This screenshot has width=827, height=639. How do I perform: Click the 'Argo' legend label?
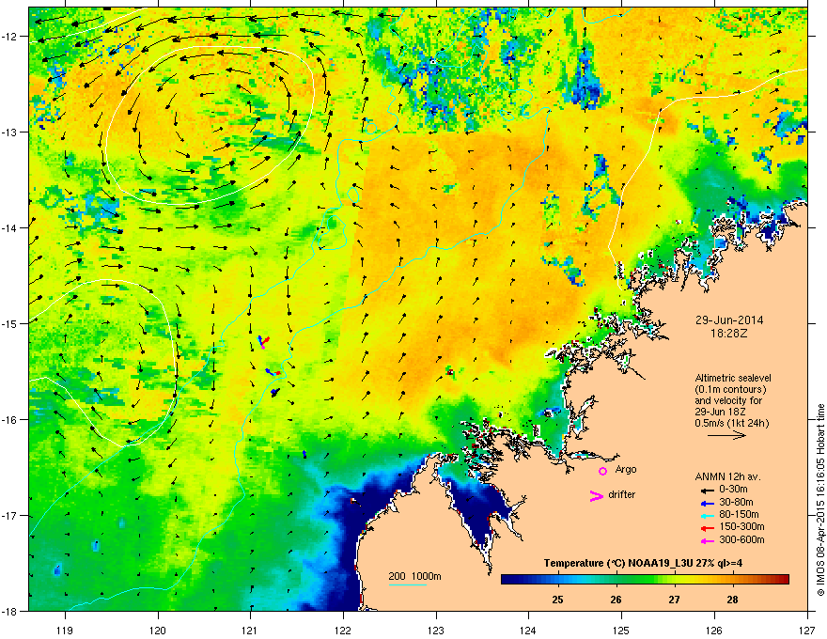[626, 469]
